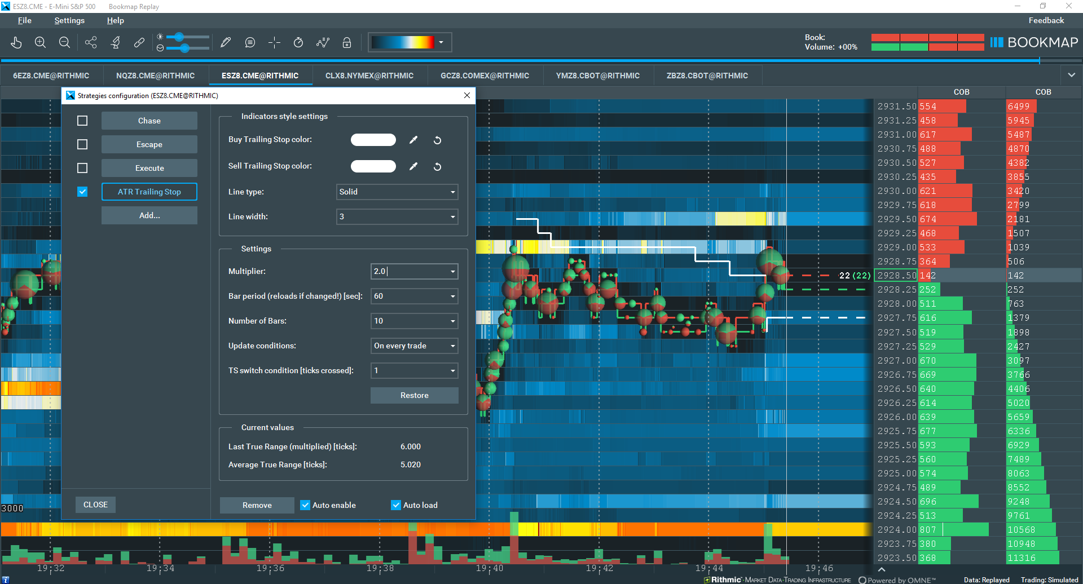
Task: Click the stopwatch timer icon
Action: pyautogui.click(x=298, y=43)
